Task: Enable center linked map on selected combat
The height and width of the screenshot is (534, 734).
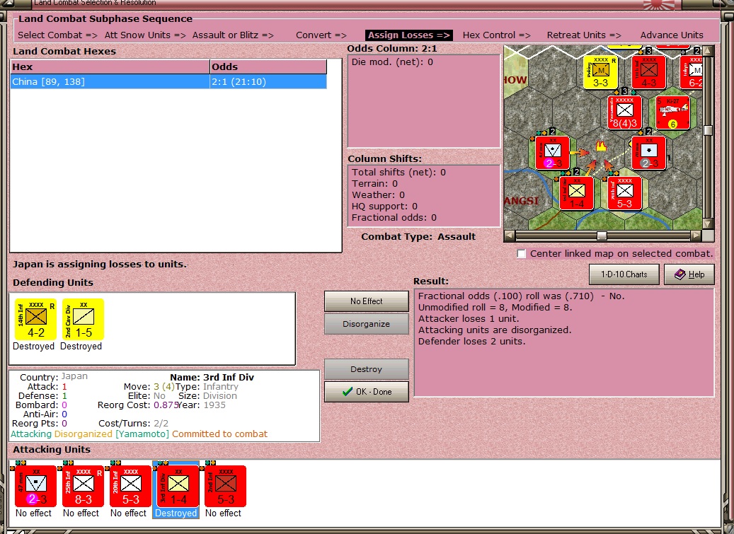Action: (x=522, y=253)
